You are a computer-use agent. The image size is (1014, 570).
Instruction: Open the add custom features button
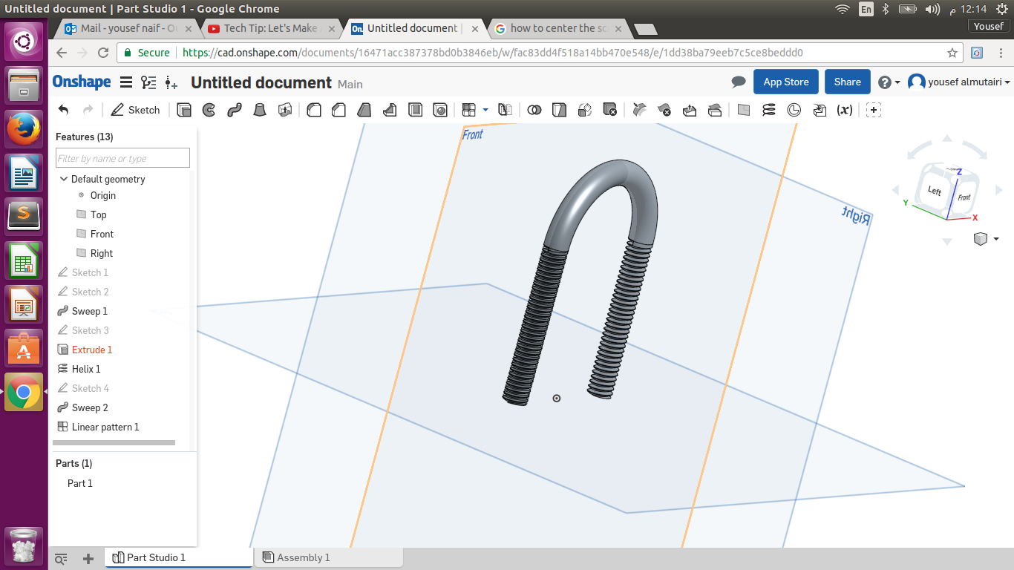coord(874,110)
